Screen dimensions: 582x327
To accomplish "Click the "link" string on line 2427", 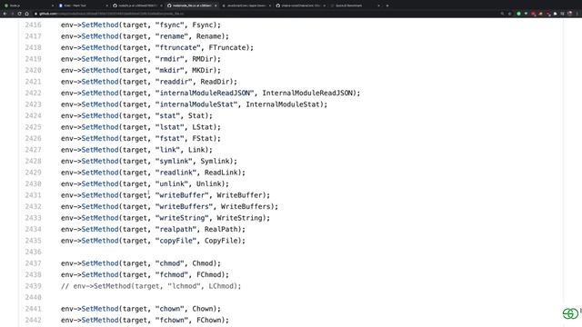I will 167,150.
